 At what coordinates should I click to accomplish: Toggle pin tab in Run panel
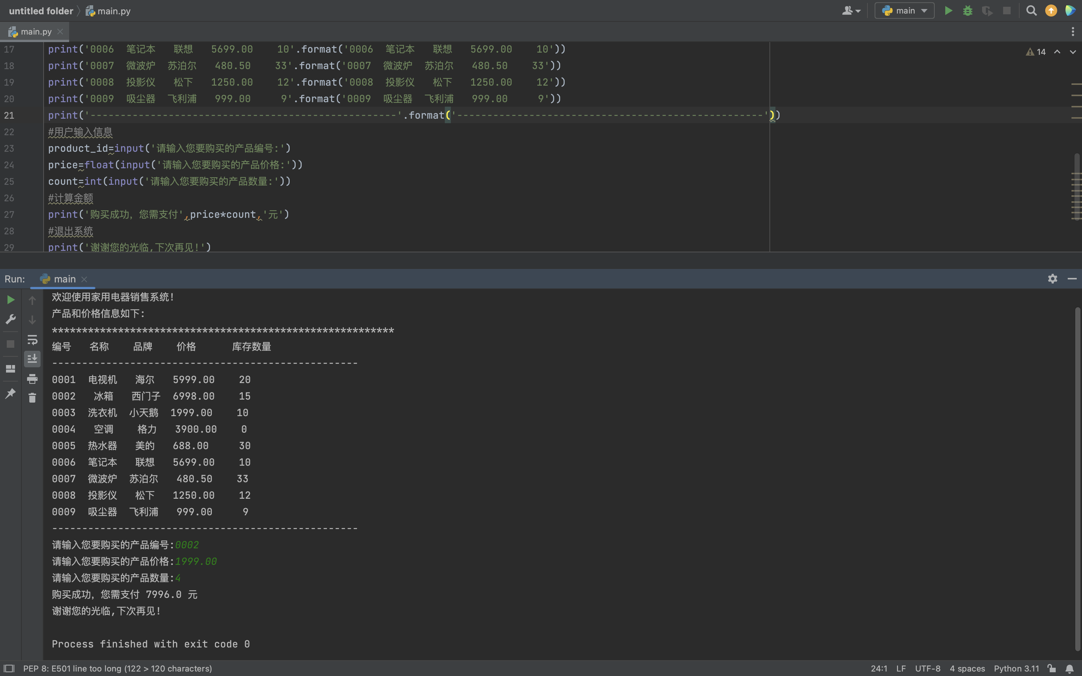(11, 394)
